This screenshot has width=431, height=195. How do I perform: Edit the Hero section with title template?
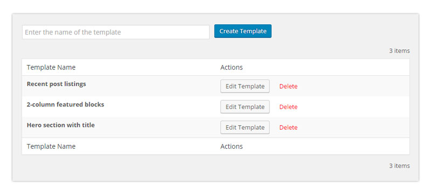click(x=245, y=127)
